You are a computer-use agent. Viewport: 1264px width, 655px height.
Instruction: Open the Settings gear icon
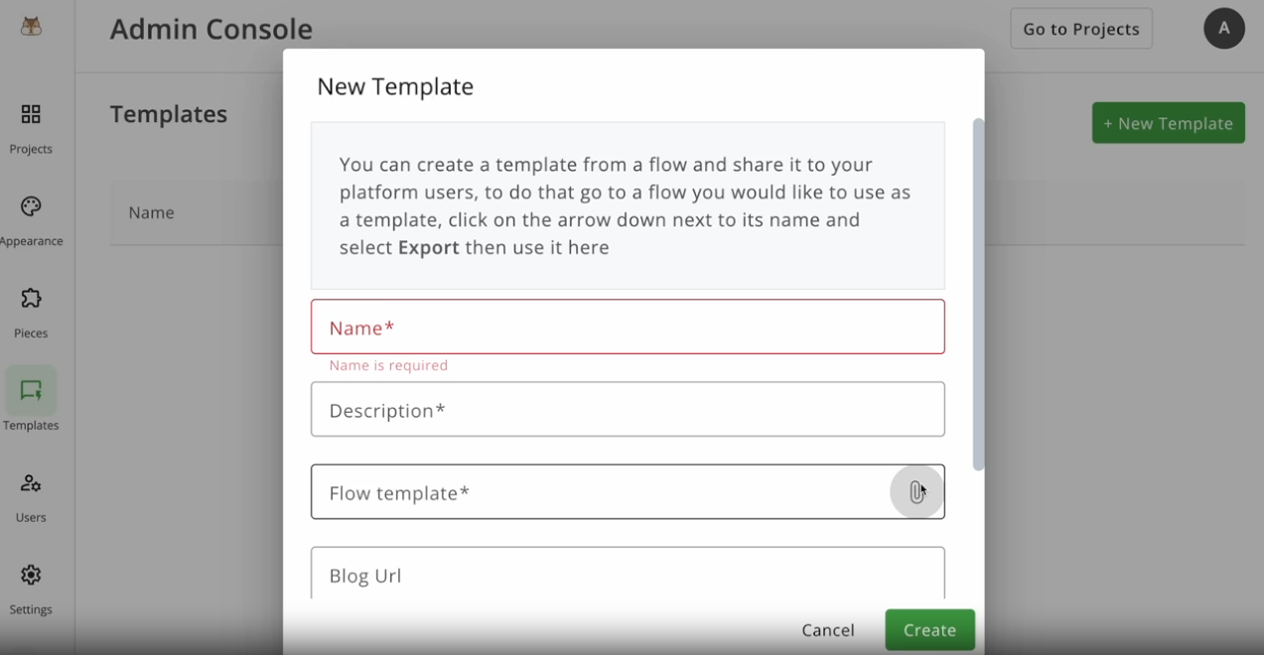click(x=31, y=575)
